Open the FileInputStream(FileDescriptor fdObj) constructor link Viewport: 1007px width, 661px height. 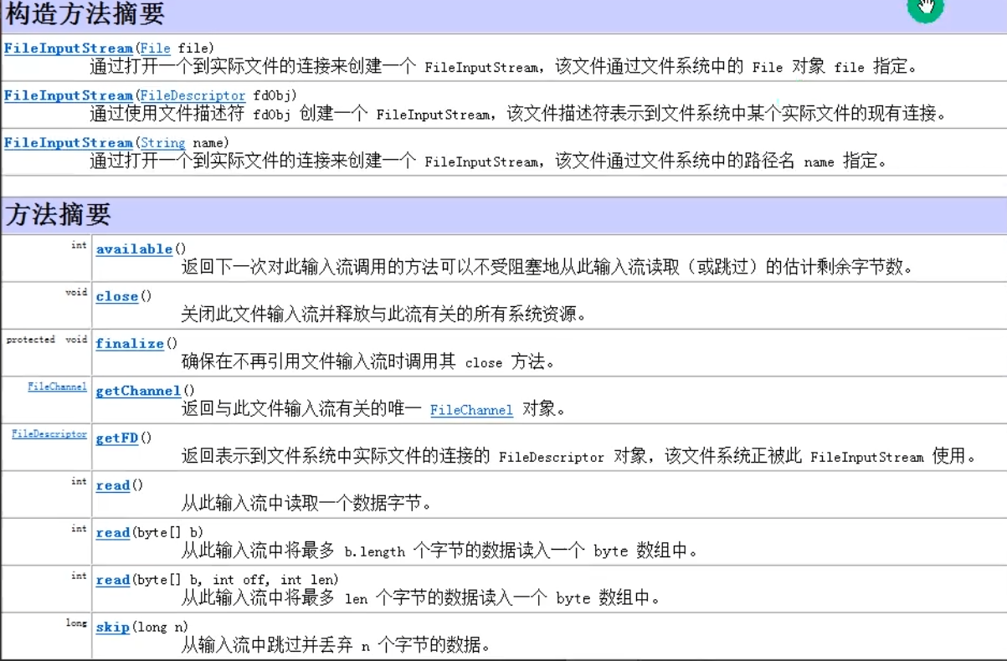pos(65,95)
